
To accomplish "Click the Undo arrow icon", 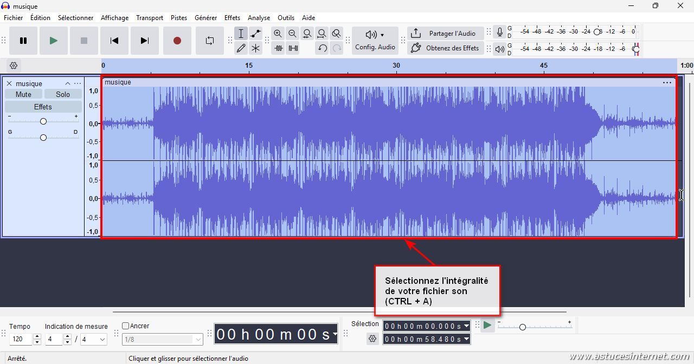I will coord(322,48).
